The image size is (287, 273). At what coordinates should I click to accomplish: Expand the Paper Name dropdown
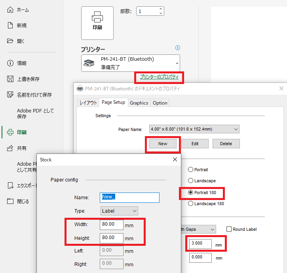pyautogui.click(x=194, y=129)
